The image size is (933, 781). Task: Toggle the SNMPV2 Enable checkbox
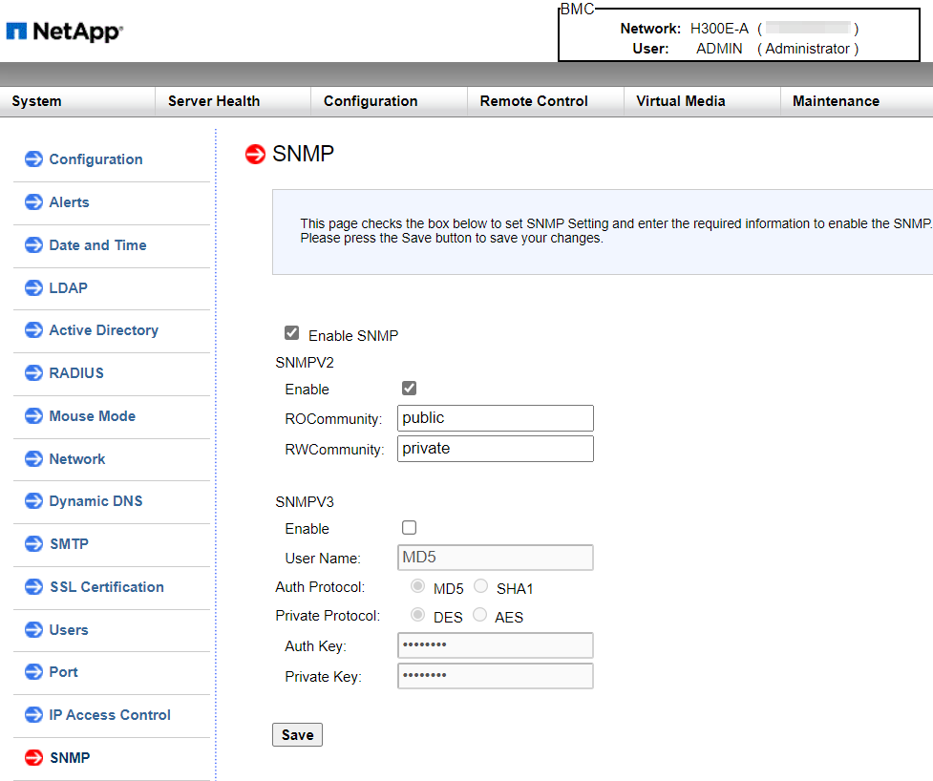point(410,389)
